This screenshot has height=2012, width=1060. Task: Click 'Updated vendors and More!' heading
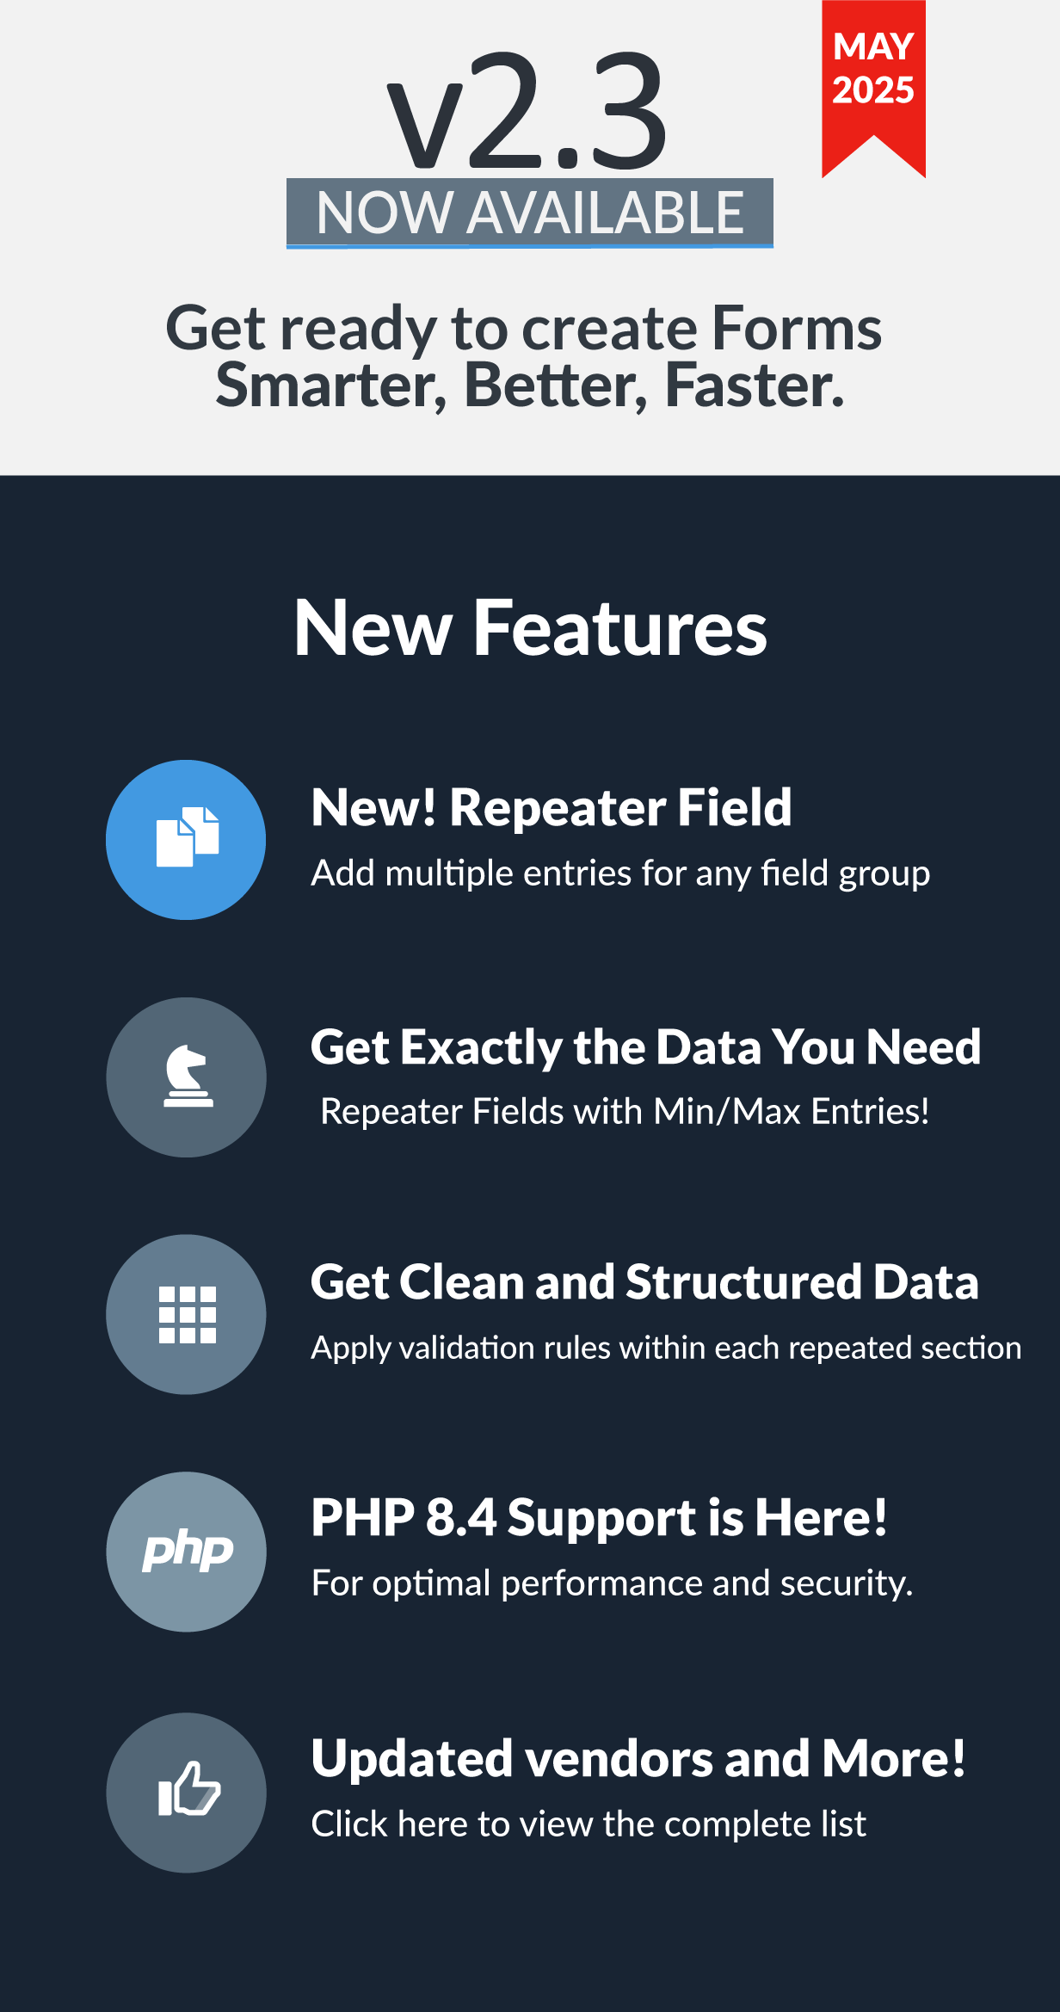coord(638,1757)
